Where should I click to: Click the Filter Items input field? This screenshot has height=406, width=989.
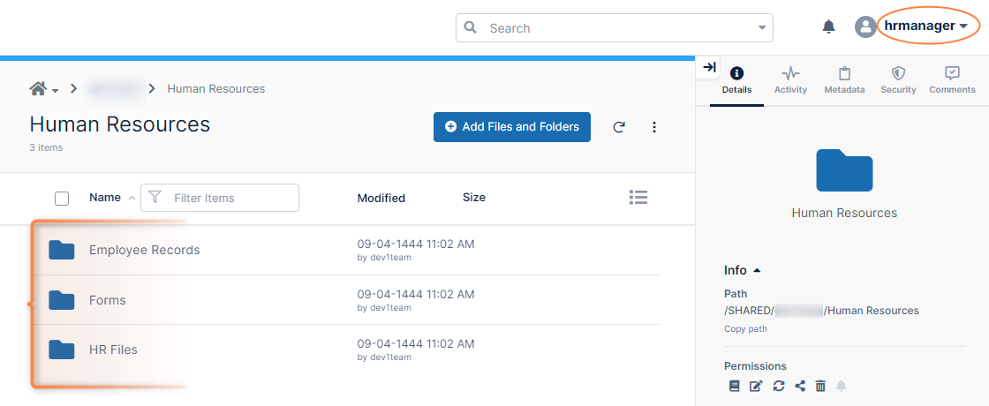230,198
